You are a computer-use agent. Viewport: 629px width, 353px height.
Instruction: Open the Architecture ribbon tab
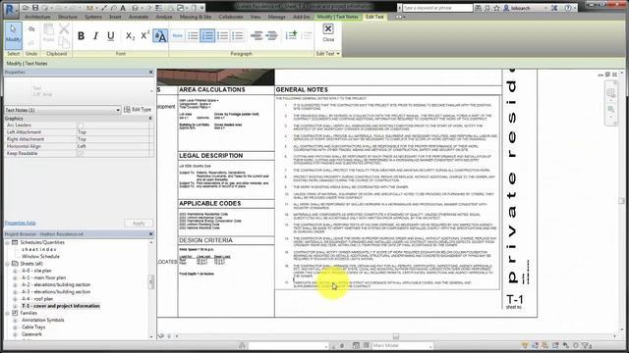(37, 17)
